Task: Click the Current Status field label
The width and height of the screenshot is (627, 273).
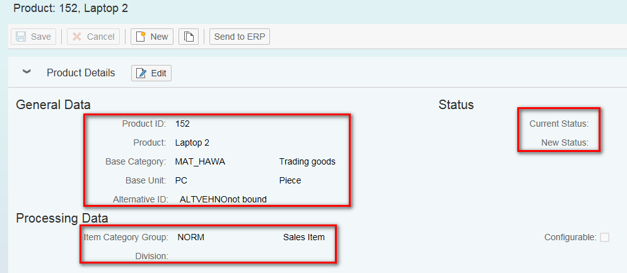Action: point(559,124)
